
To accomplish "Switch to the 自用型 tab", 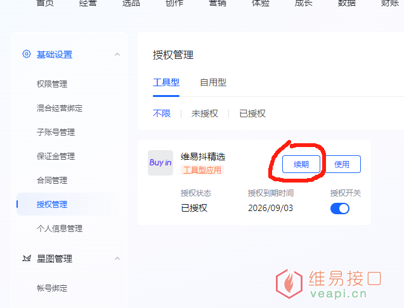I will click(x=213, y=82).
